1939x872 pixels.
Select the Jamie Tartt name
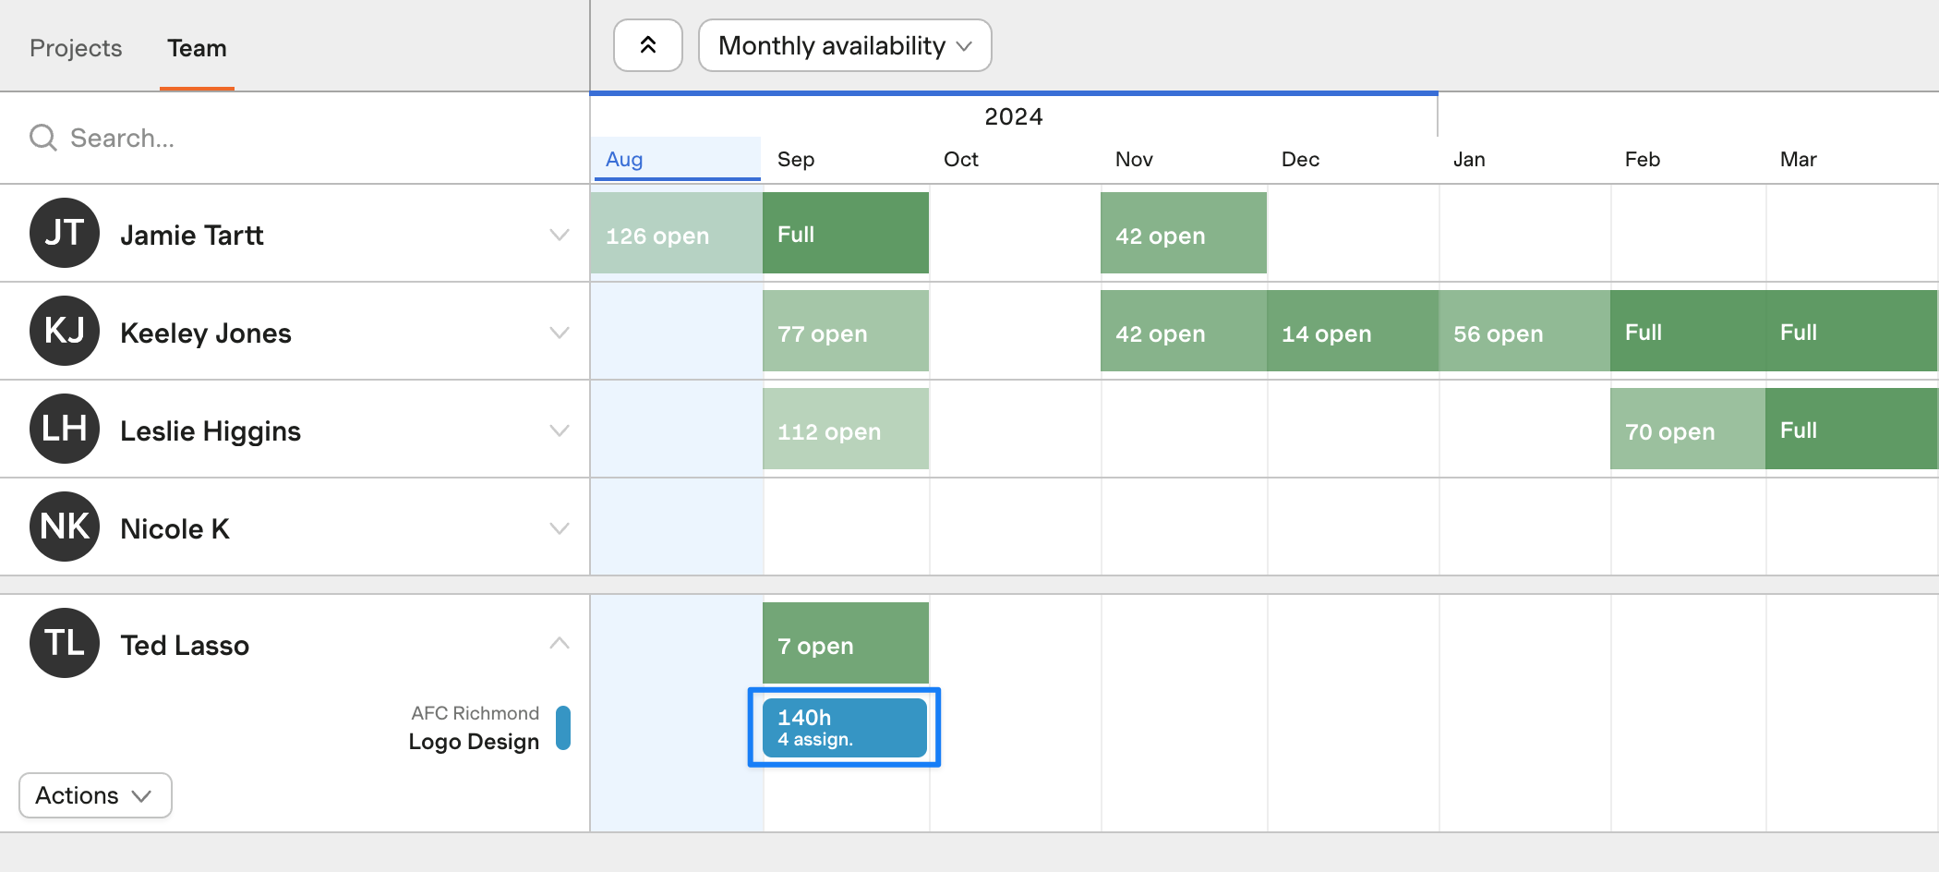(x=192, y=236)
